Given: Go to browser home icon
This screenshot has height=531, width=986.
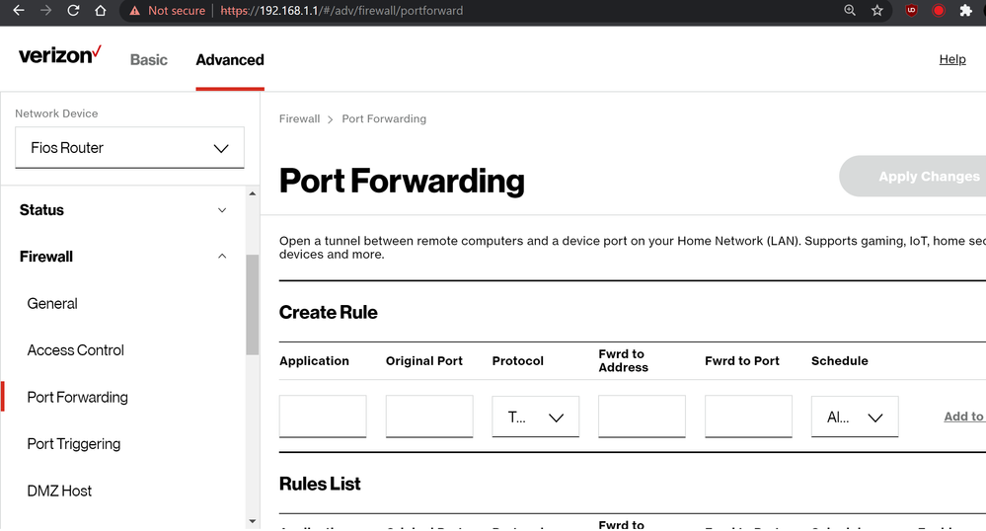Looking at the screenshot, I should (101, 11).
